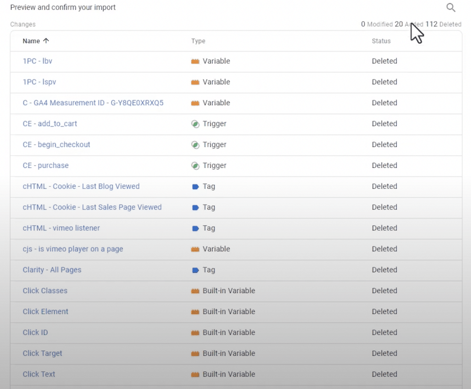
Task: Click the Tag icon beside Clarity - All Pages
Action: click(x=195, y=270)
